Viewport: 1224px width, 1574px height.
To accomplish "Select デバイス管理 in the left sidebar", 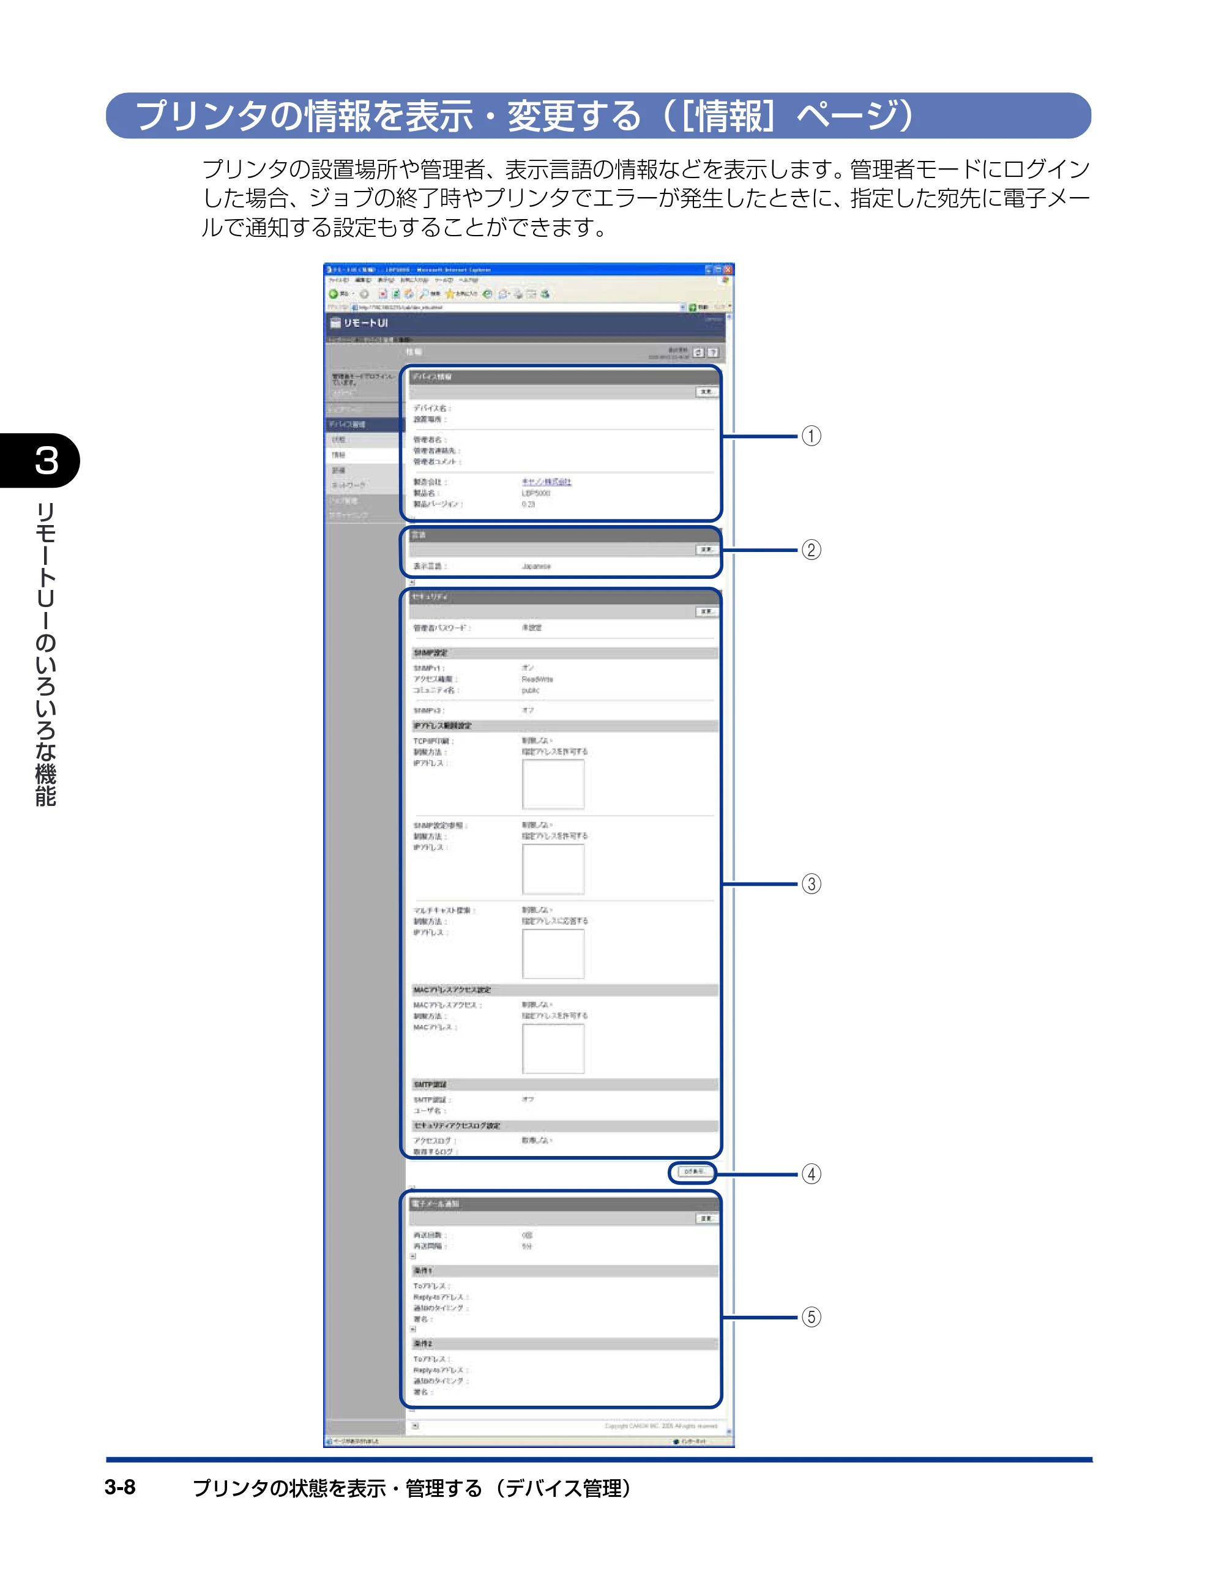I will (365, 425).
